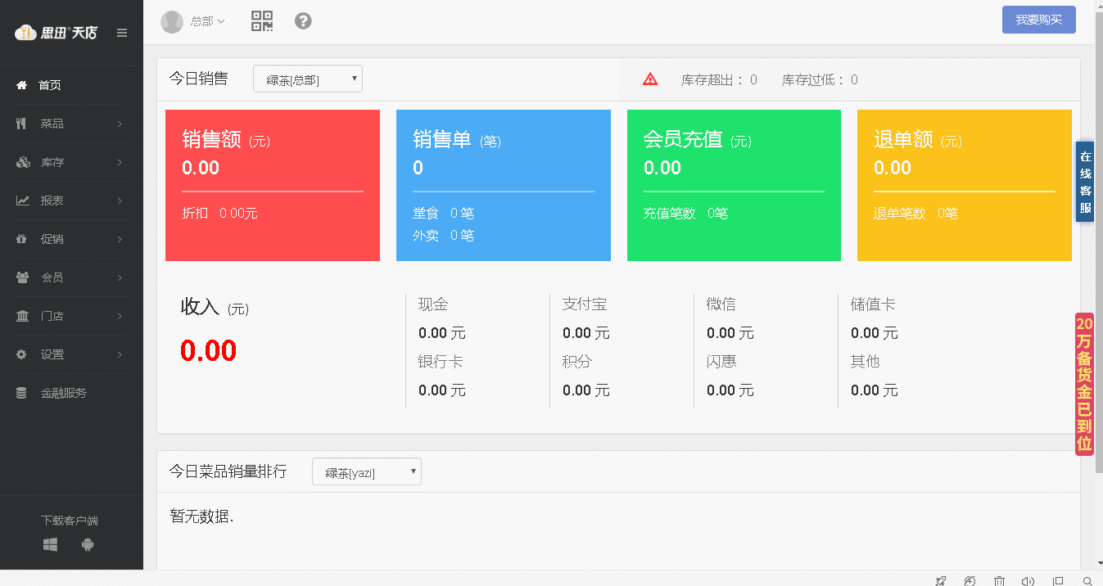Open the 总部 account dropdown
The width and height of the screenshot is (1103, 586).
207,21
